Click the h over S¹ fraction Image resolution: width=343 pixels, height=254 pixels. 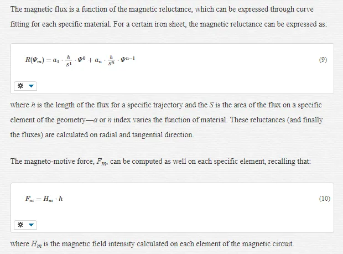[x=69, y=61]
